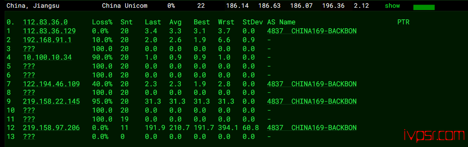
Task: Open hop 2 IP 192.168.91.1
Action: [47, 40]
